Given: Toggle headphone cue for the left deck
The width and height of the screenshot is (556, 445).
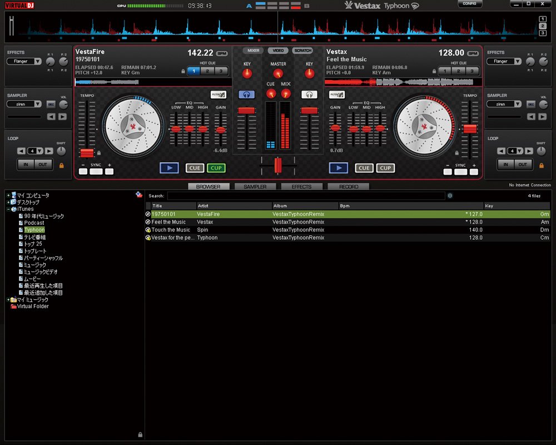Looking at the screenshot, I should click(x=246, y=95).
